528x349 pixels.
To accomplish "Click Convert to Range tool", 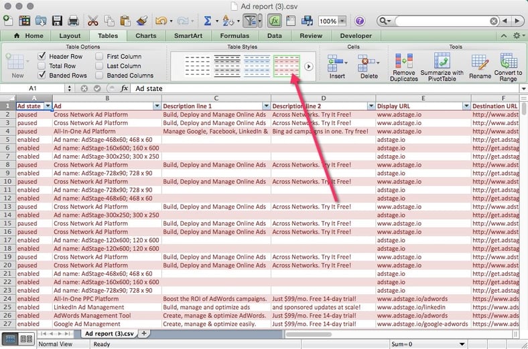I will pyautogui.click(x=508, y=67).
